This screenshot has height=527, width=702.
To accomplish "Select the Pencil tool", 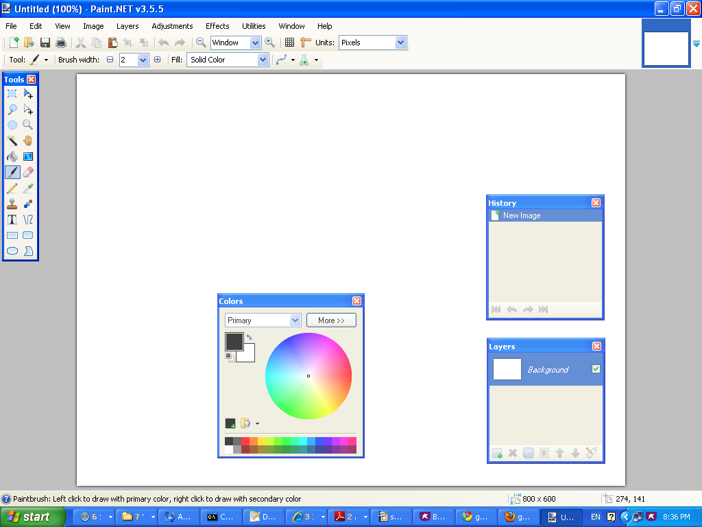I will (x=12, y=188).
